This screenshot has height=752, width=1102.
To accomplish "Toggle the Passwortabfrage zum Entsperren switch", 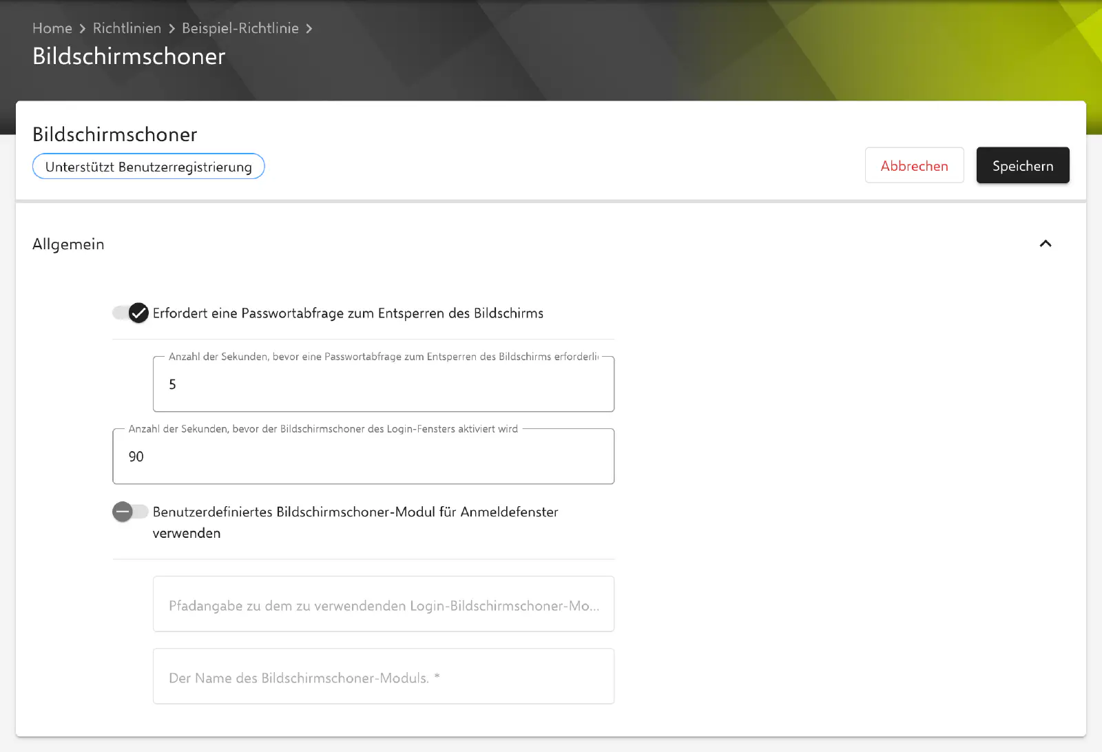I will point(131,313).
